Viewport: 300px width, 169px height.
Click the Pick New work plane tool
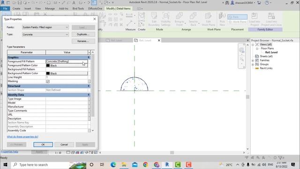[x=222, y=19]
